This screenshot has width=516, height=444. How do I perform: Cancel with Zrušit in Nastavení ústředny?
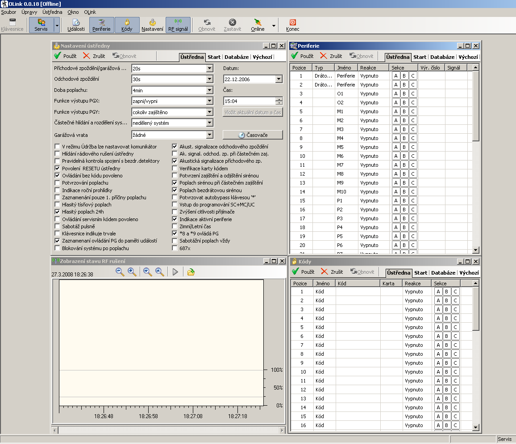tap(94, 56)
